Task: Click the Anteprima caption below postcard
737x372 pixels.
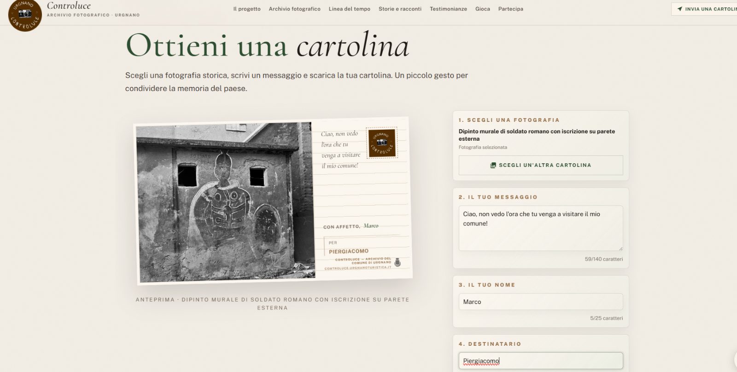Action: tap(272, 303)
